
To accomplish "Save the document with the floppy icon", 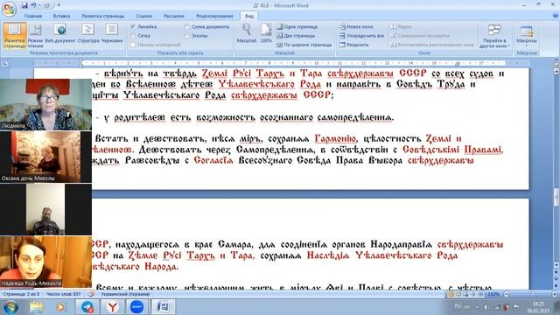I will [x=24, y=5].
